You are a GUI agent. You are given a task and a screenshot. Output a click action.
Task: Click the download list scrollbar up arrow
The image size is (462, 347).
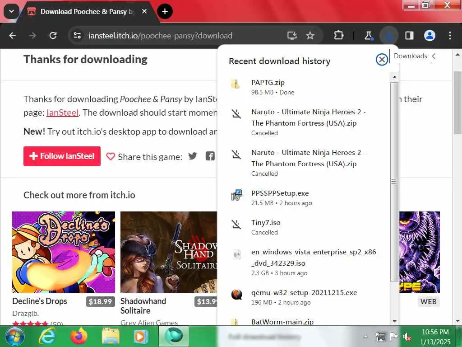tap(394, 77)
